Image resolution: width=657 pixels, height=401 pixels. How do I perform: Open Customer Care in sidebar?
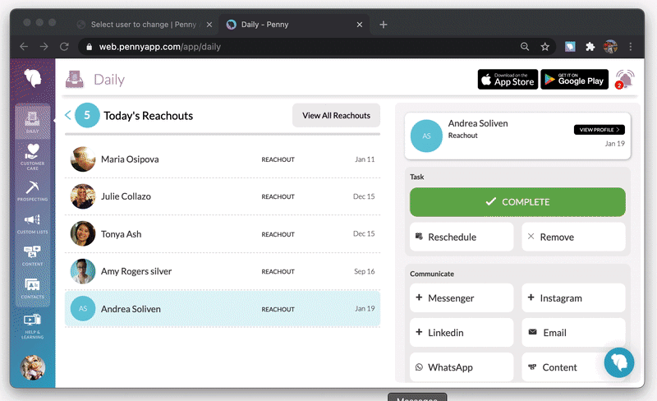click(x=33, y=156)
